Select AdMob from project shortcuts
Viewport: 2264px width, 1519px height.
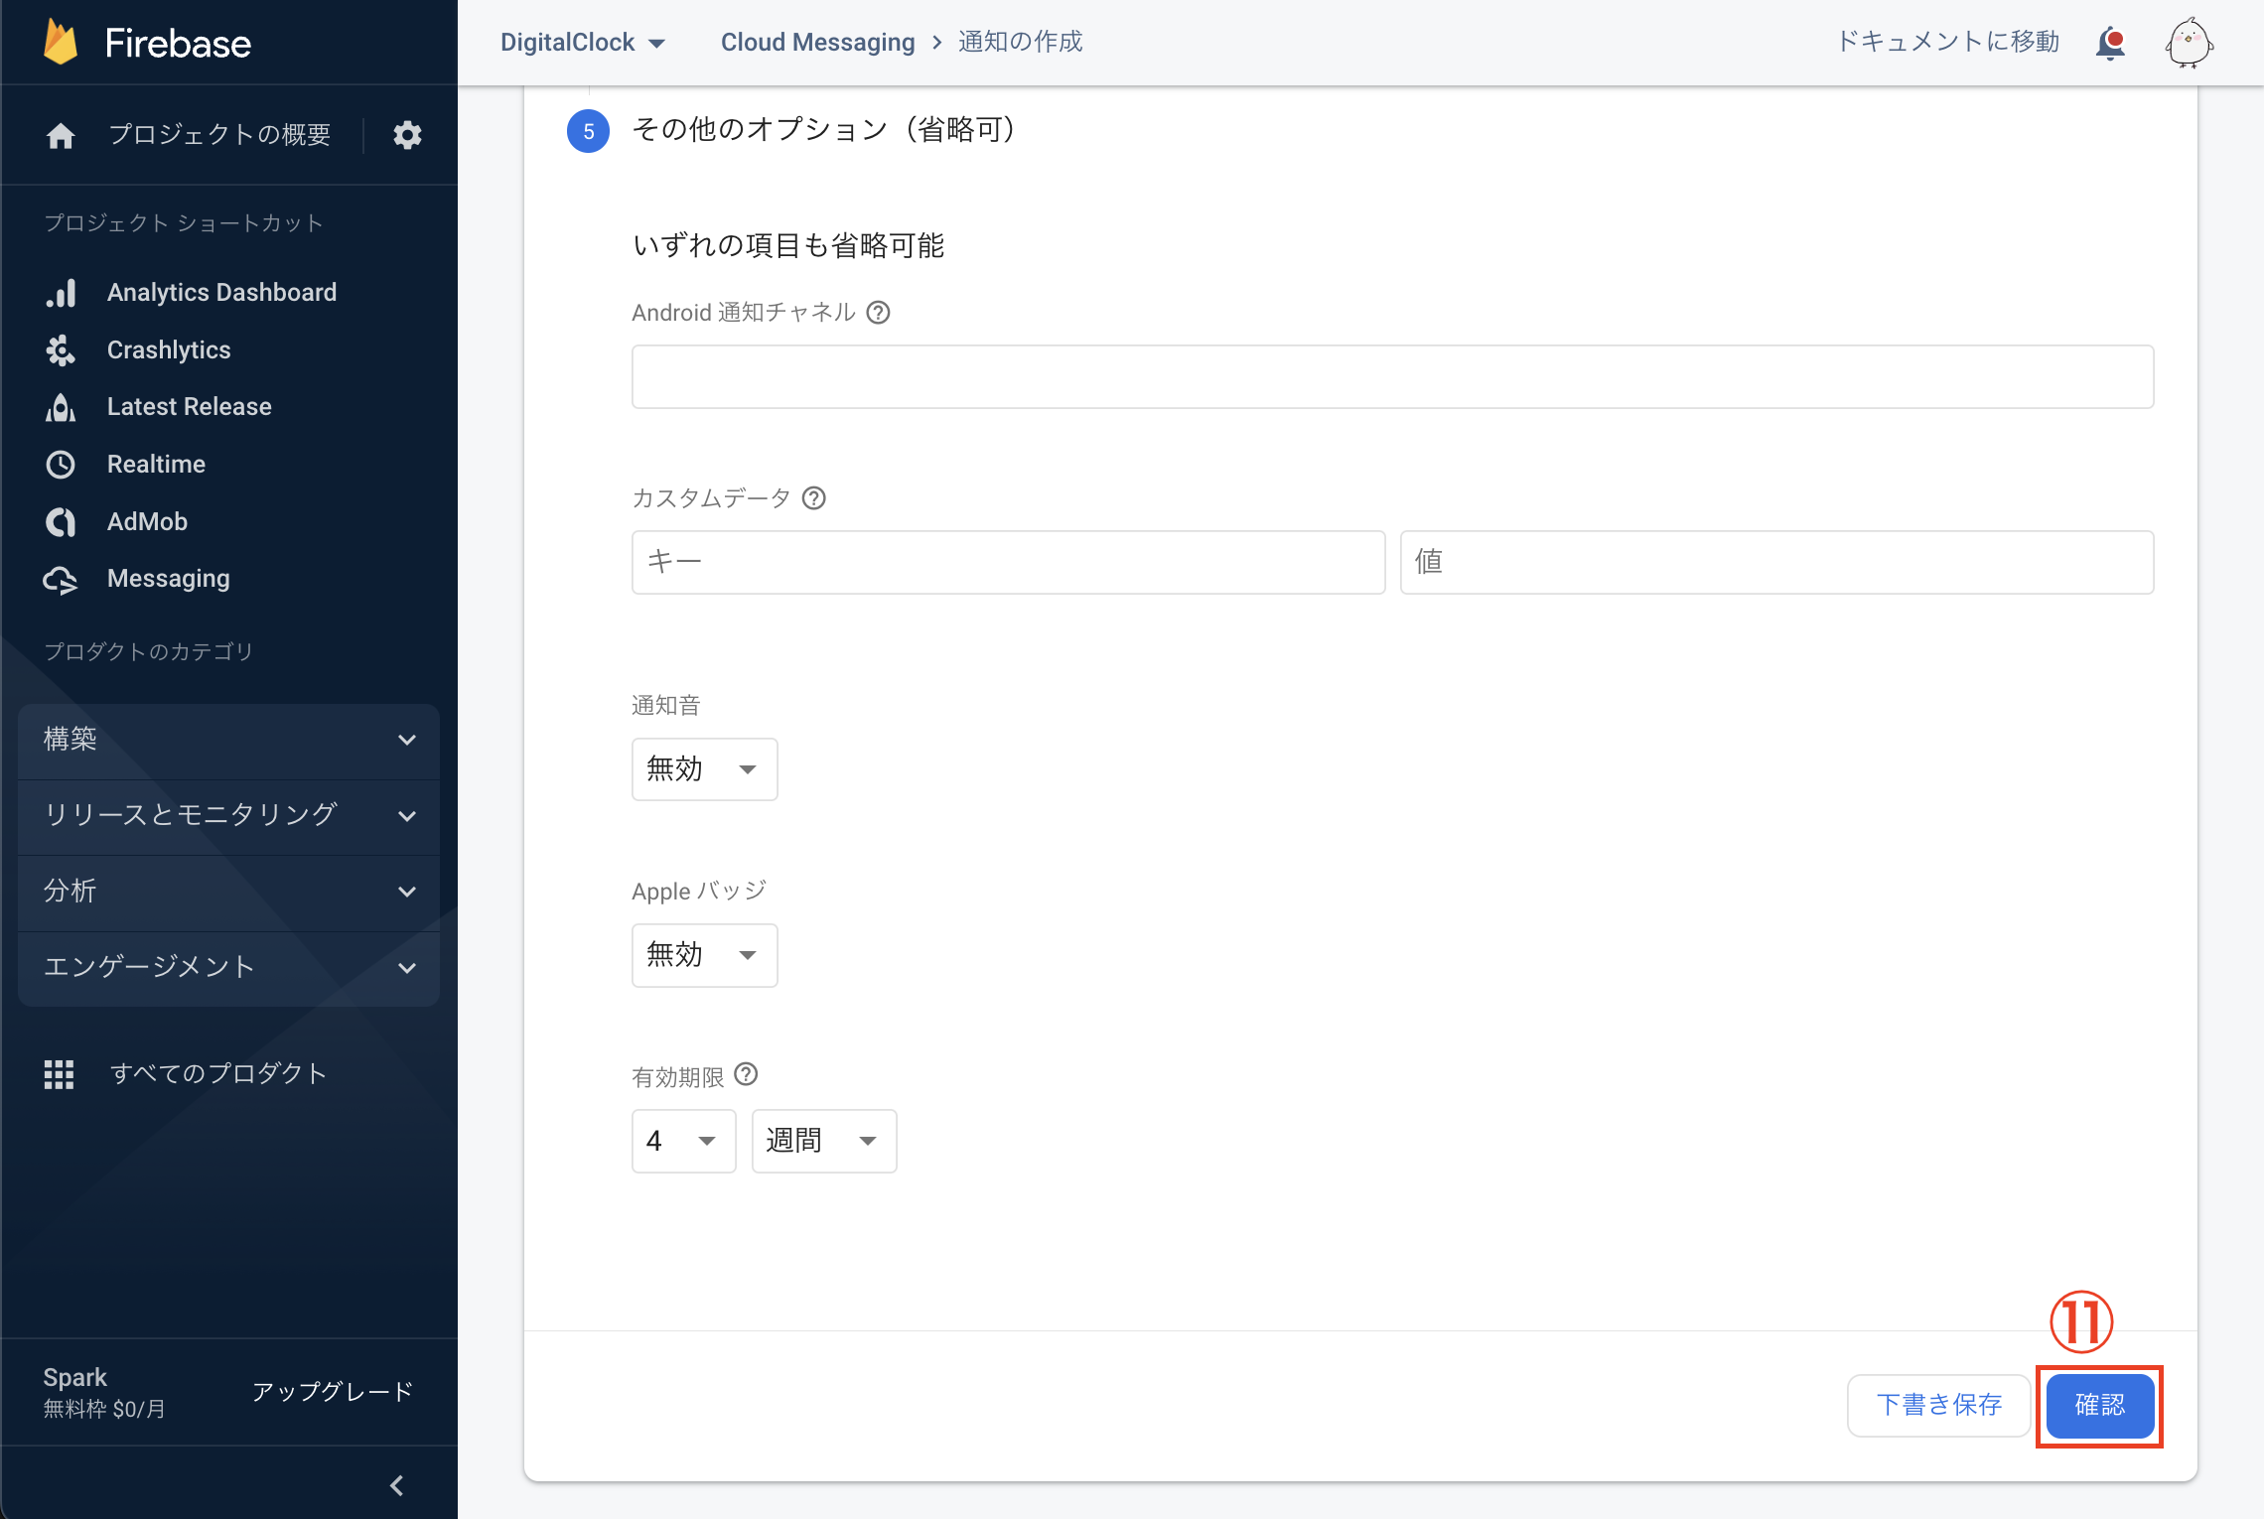coord(146,521)
